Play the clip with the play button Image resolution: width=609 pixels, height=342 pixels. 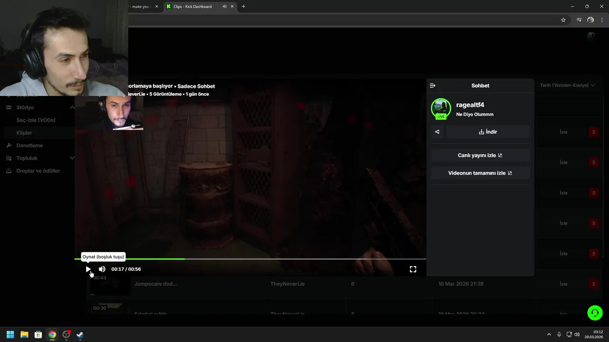[x=88, y=269]
